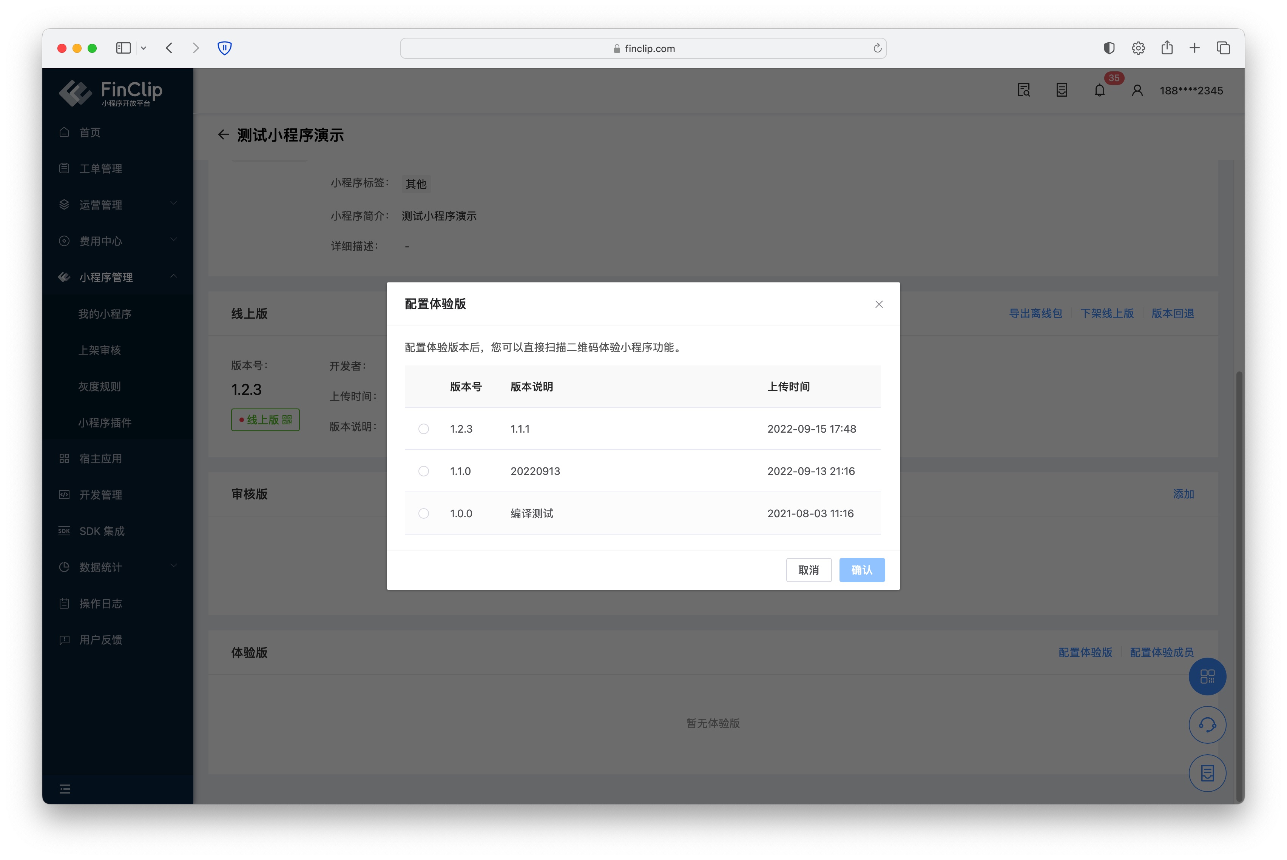Collapse the sidebar using bottom menu icon
This screenshot has width=1287, height=860.
click(65, 789)
